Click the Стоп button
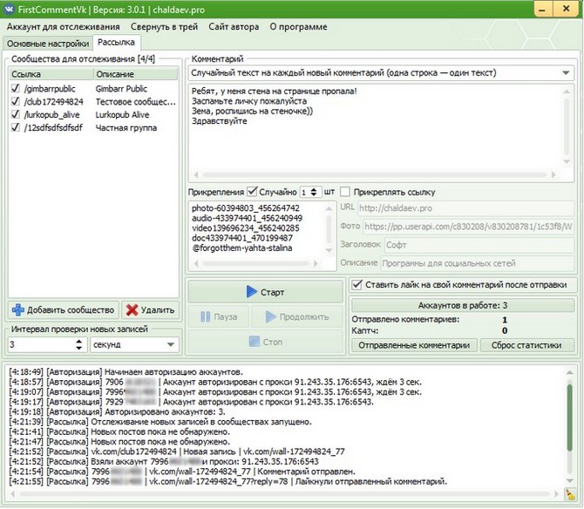Image resolution: width=584 pixels, height=509 pixels. pos(266,342)
